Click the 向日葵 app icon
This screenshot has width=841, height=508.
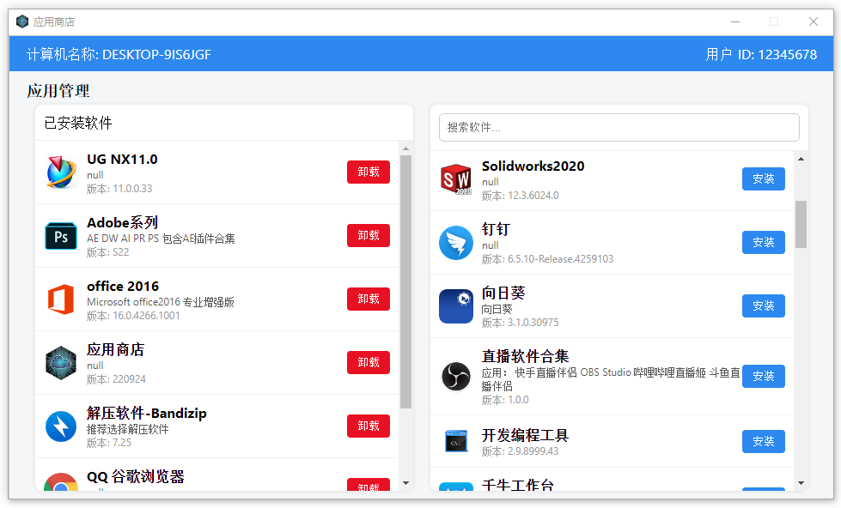click(x=456, y=306)
